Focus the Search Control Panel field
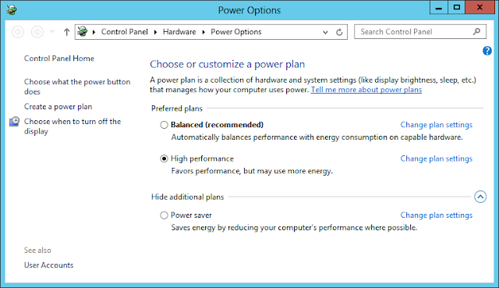Viewport: 499px width, 288px height. (x=420, y=32)
